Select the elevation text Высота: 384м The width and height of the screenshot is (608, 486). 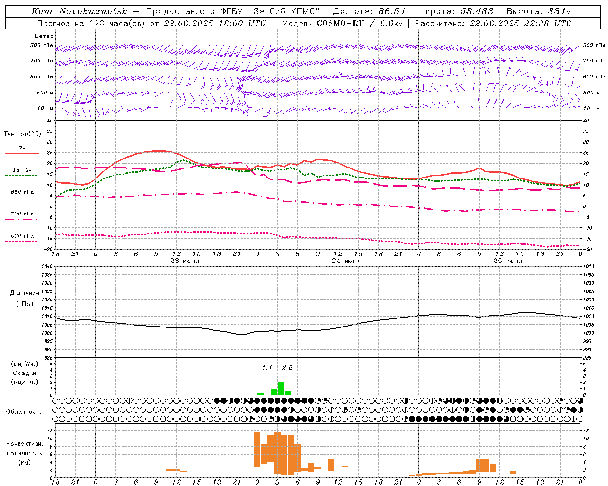(x=539, y=11)
